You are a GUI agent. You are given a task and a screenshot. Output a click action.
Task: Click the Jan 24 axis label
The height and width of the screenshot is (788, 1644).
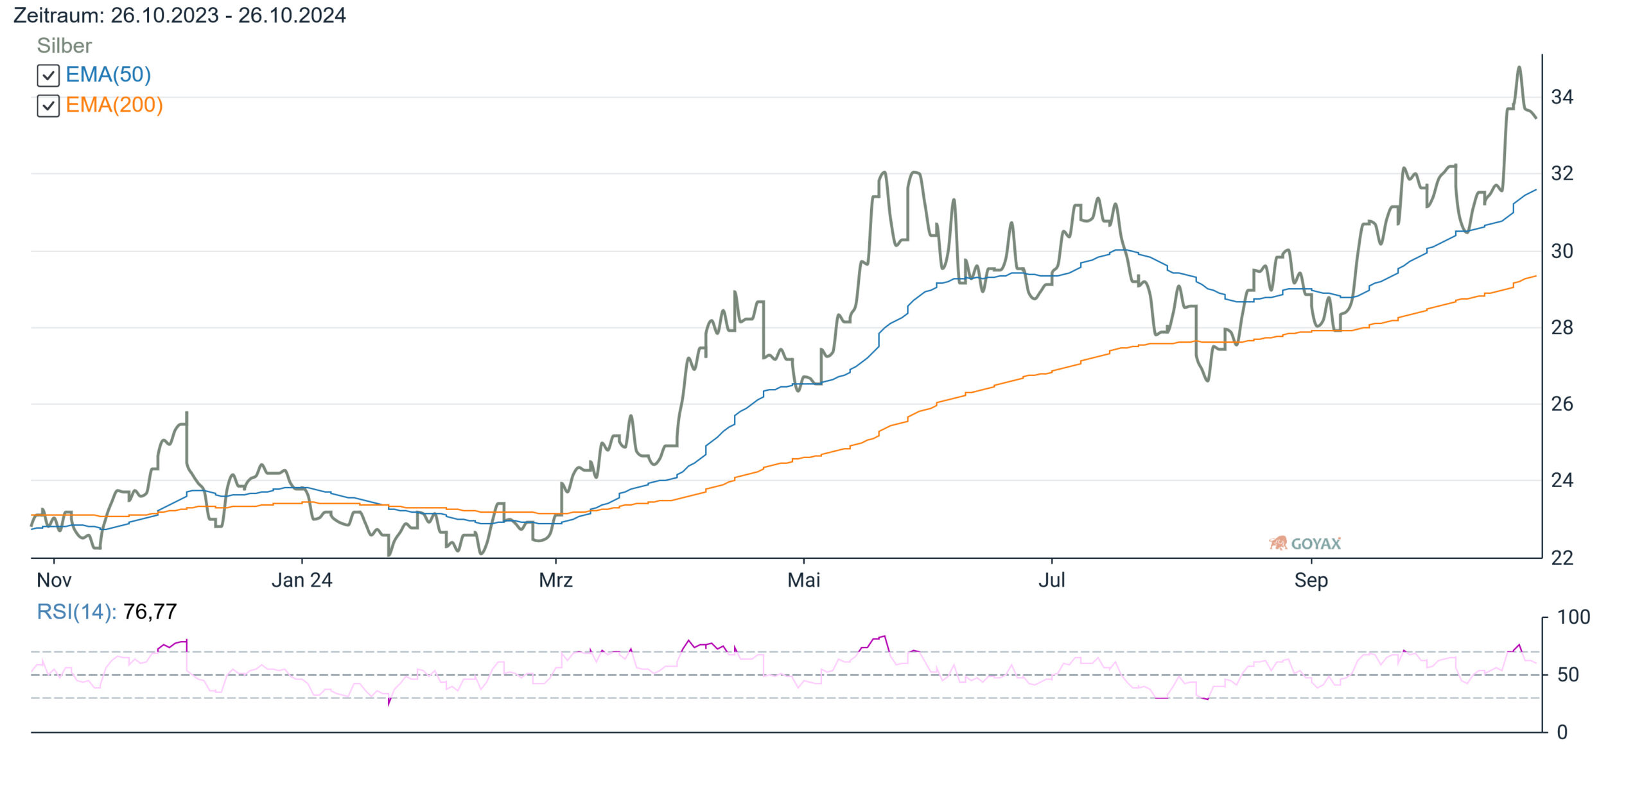[x=302, y=580]
